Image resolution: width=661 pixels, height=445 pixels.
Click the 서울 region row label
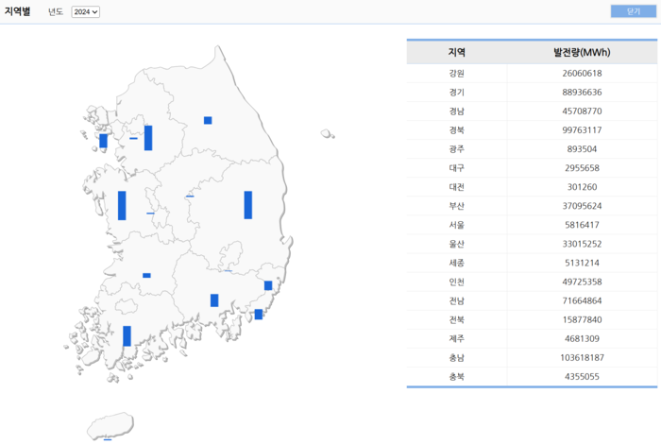(456, 225)
